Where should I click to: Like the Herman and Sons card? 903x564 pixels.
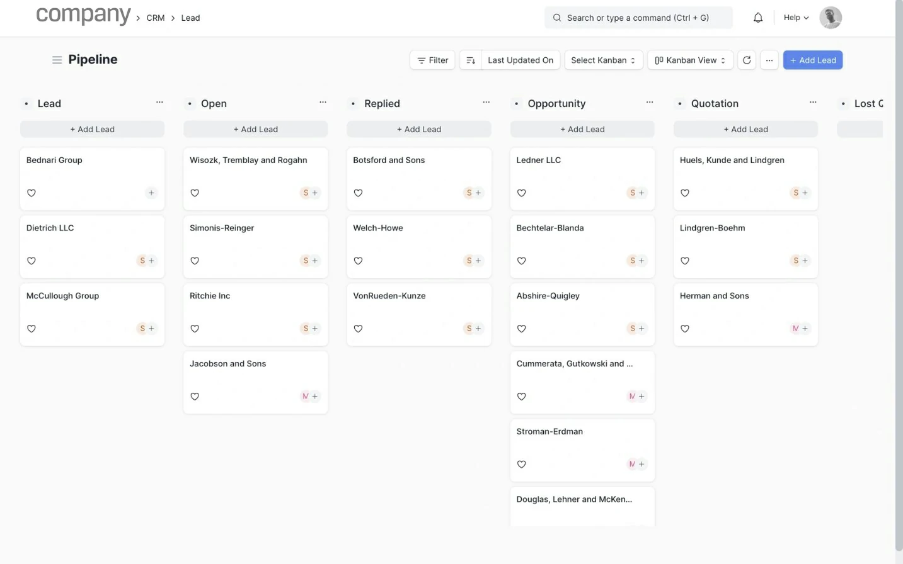click(x=685, y=329)
